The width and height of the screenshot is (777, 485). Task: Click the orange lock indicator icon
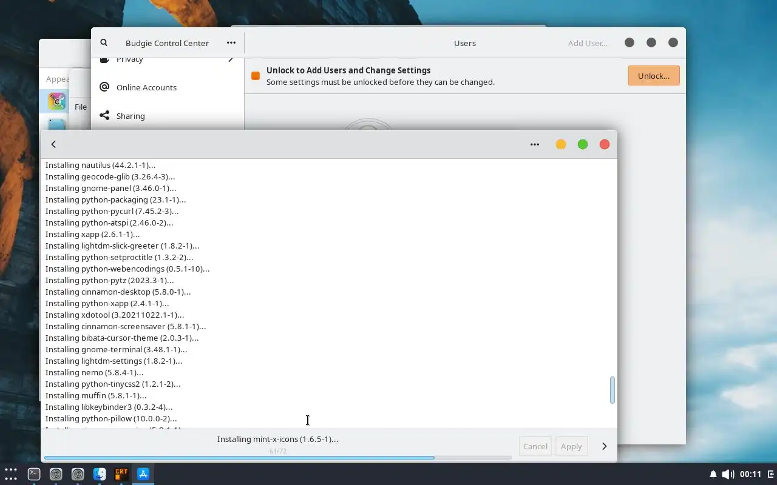pyautogui.click(x=256, y=76)
